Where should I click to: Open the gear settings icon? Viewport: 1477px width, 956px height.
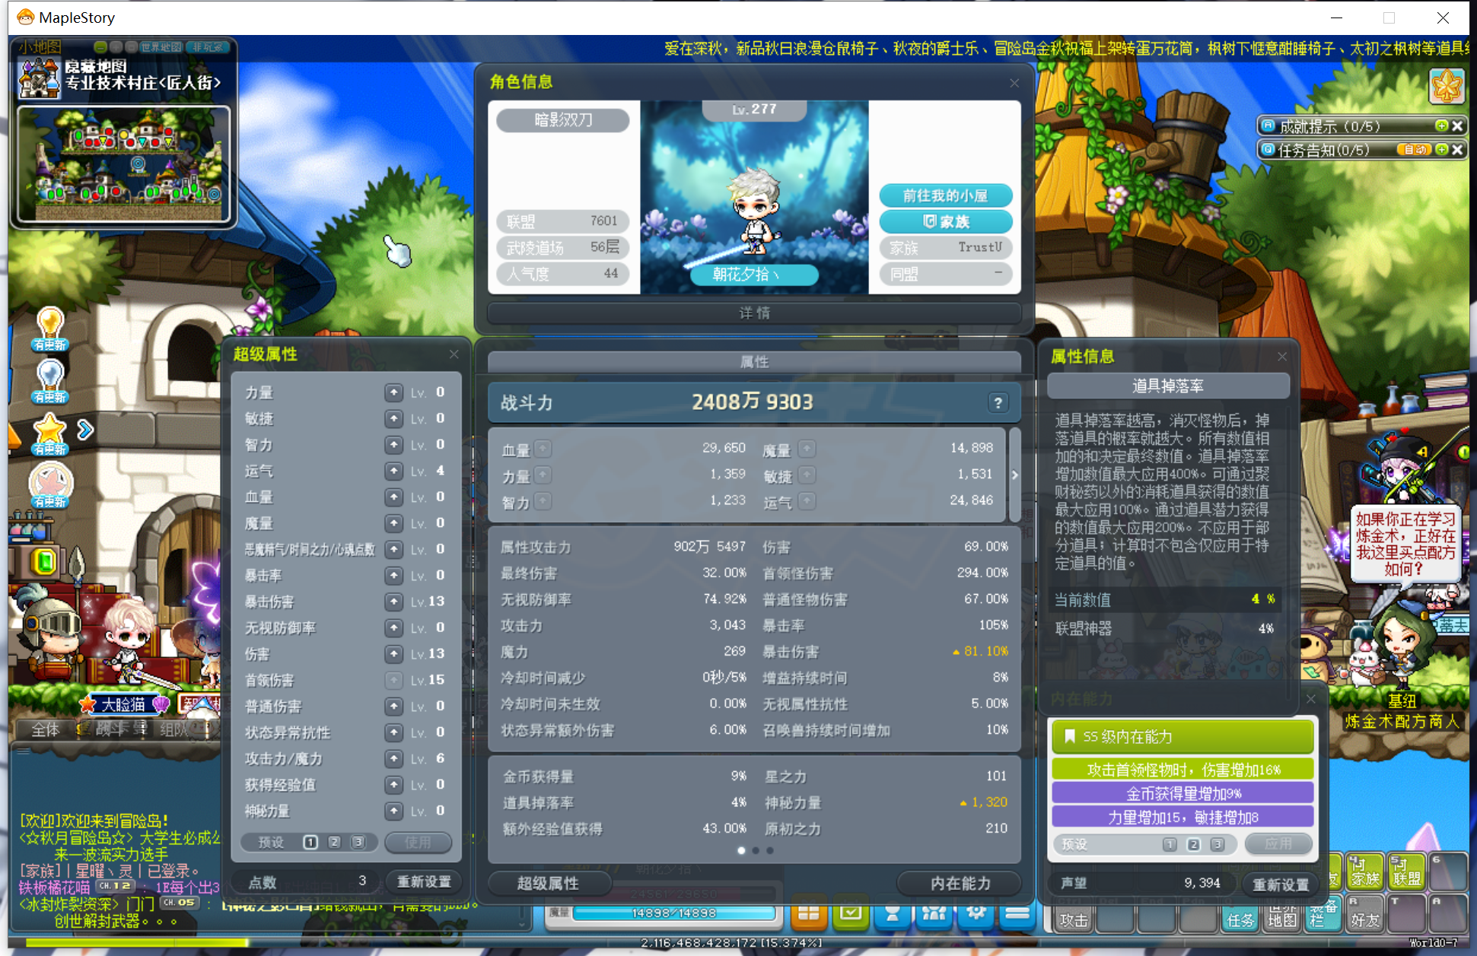tap(976, 913)
